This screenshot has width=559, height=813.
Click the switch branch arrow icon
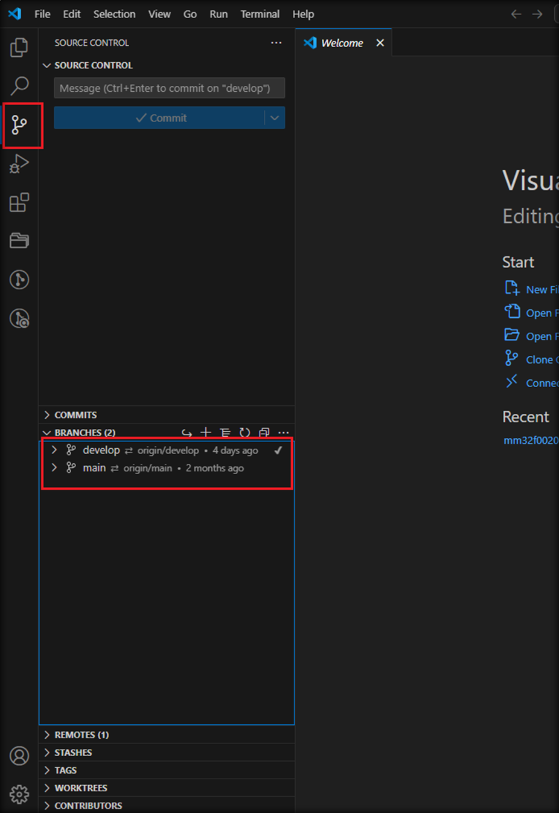187,432
